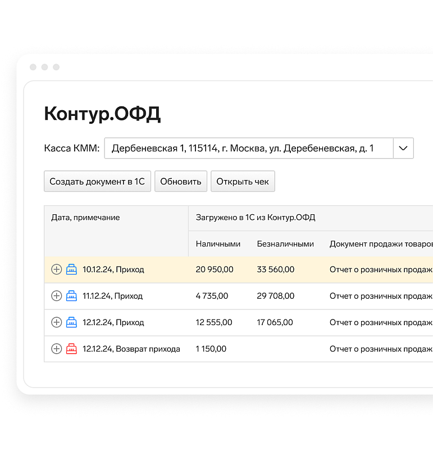433x450 pixels.
Task: Select the 17 065,00 cashless cell
Action: (275, 322)
